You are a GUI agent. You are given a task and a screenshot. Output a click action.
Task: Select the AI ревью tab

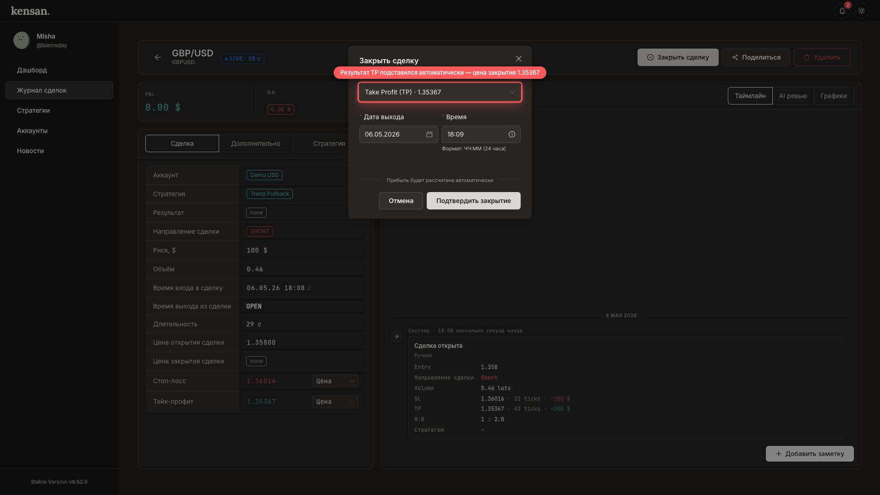point(793,96)
